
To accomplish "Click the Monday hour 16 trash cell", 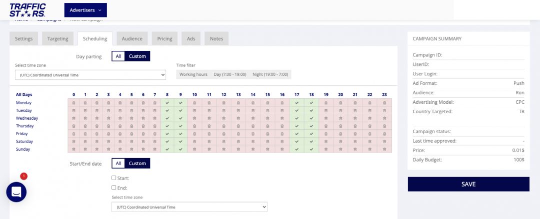I will pos(282,102).
